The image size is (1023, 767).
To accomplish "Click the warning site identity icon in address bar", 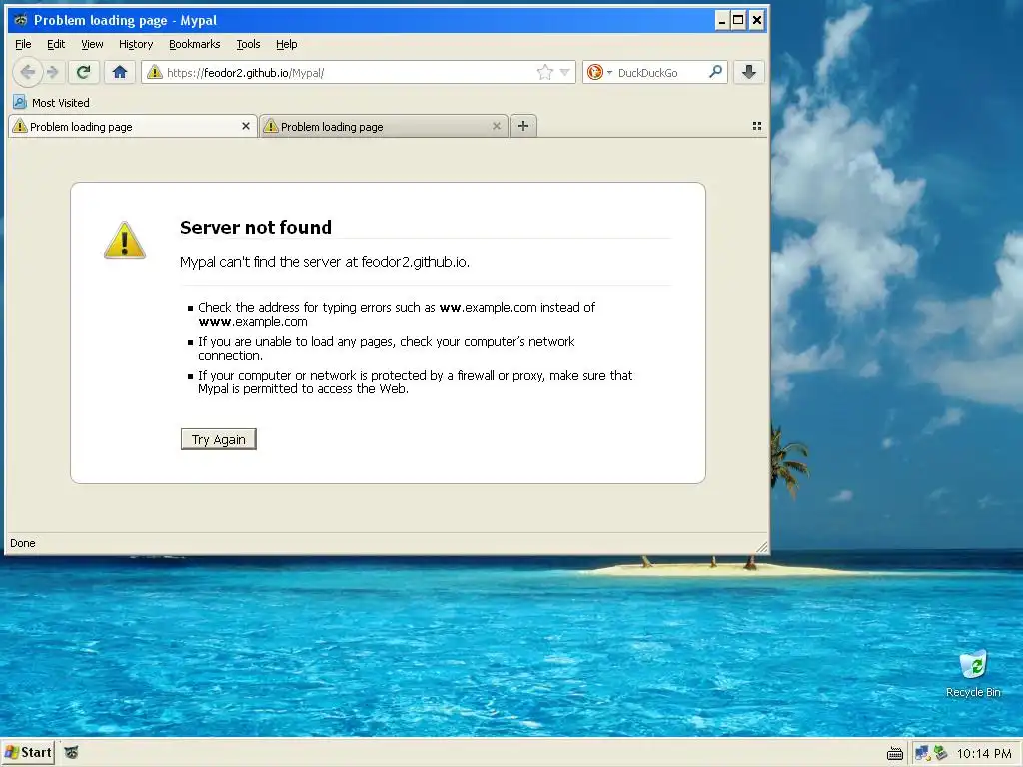I will click(x=155, y=72).
